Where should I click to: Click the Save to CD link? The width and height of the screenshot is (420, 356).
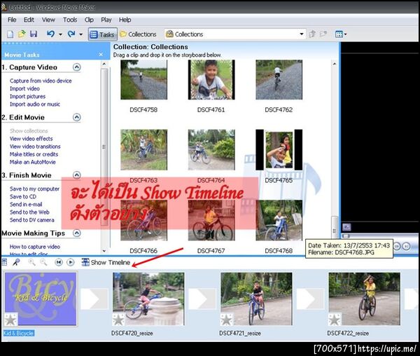[23, 196]
